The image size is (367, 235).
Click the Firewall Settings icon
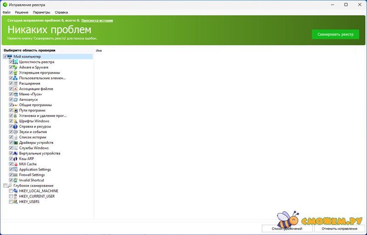coord(15,175)
